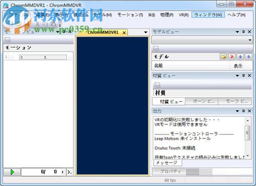Screen dimensions: 256x186
Task: Open the model folder icon in モデル header
Action: click(224, 57)
